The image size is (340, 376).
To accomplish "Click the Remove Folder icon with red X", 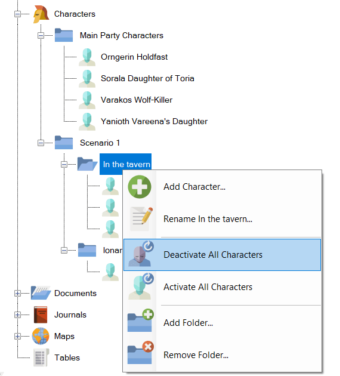I will (x=140, y=353).
